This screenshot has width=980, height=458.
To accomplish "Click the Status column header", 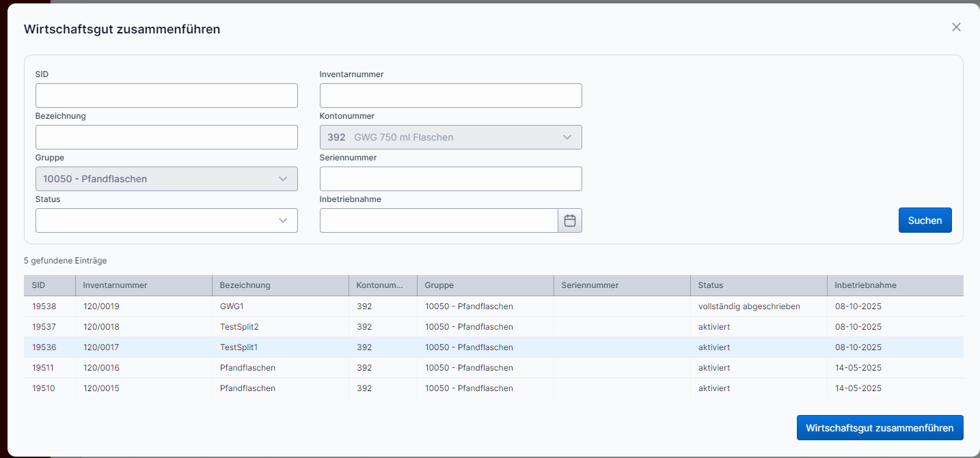I will coord(711,285).
